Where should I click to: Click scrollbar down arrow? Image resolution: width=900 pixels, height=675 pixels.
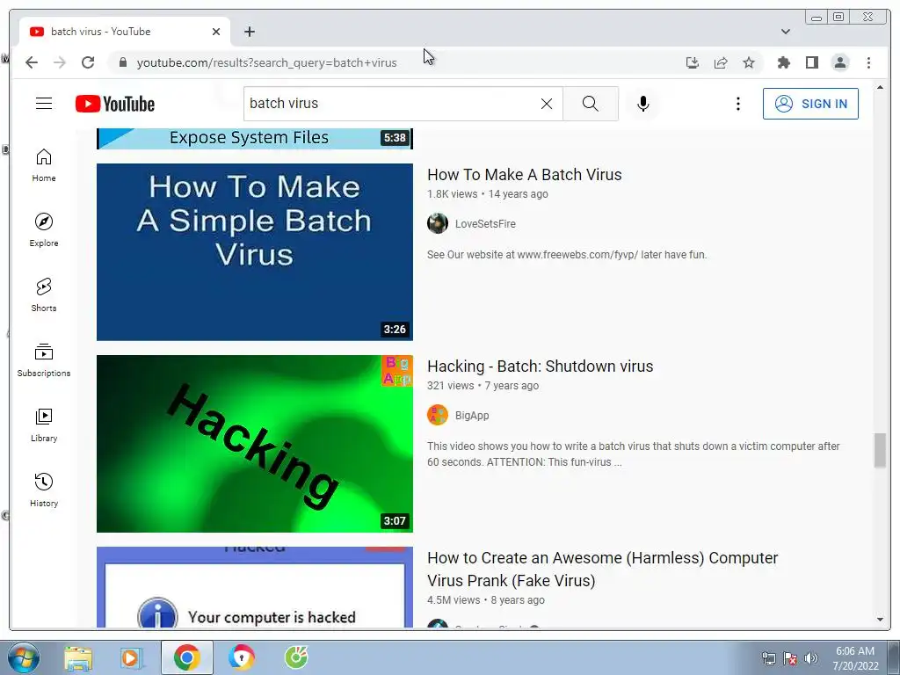880,620
